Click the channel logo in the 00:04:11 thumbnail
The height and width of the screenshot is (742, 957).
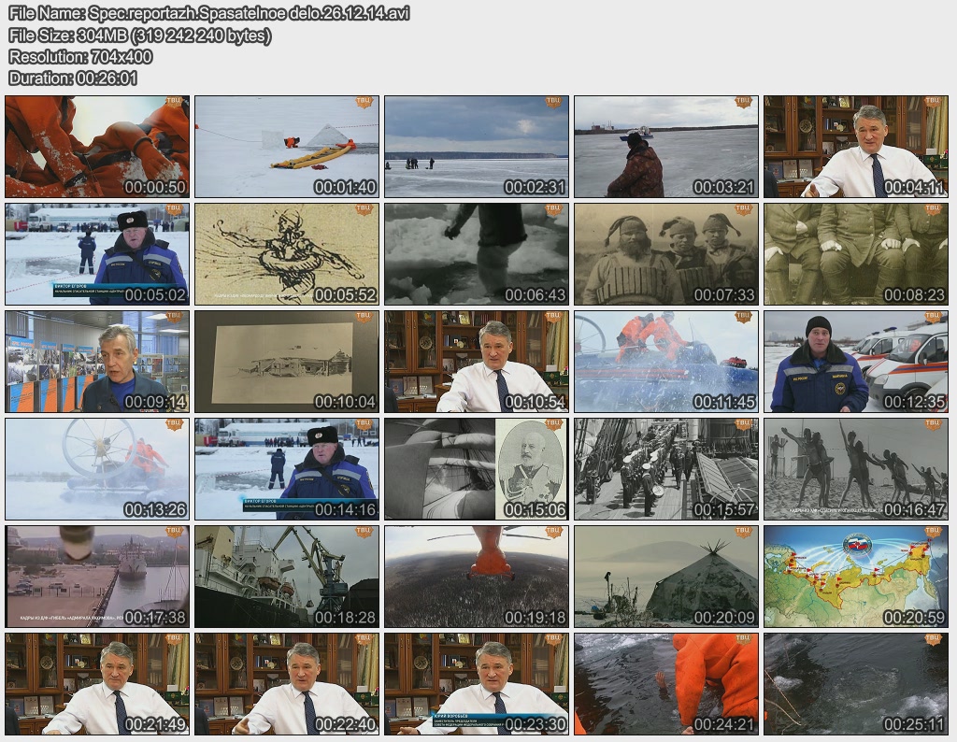point(932,102)
